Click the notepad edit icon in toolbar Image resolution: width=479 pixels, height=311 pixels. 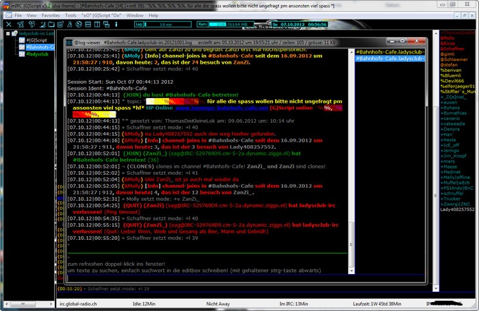[60, 25]
